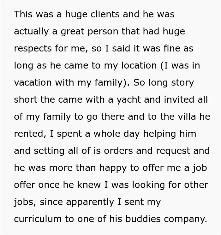Screen dimensions: 221x235
Task: Click the word "family)." after vacation
Action: point(112,83)
